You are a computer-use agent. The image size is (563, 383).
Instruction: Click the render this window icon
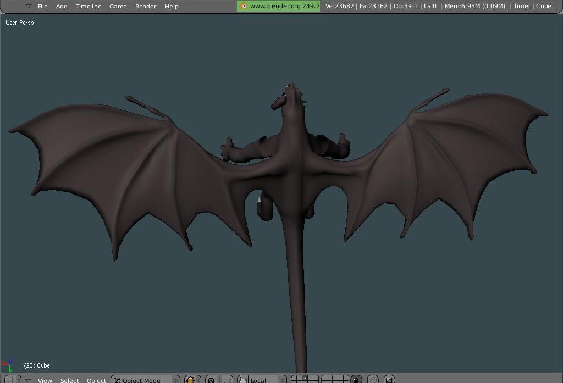click(x=389, y=380)
